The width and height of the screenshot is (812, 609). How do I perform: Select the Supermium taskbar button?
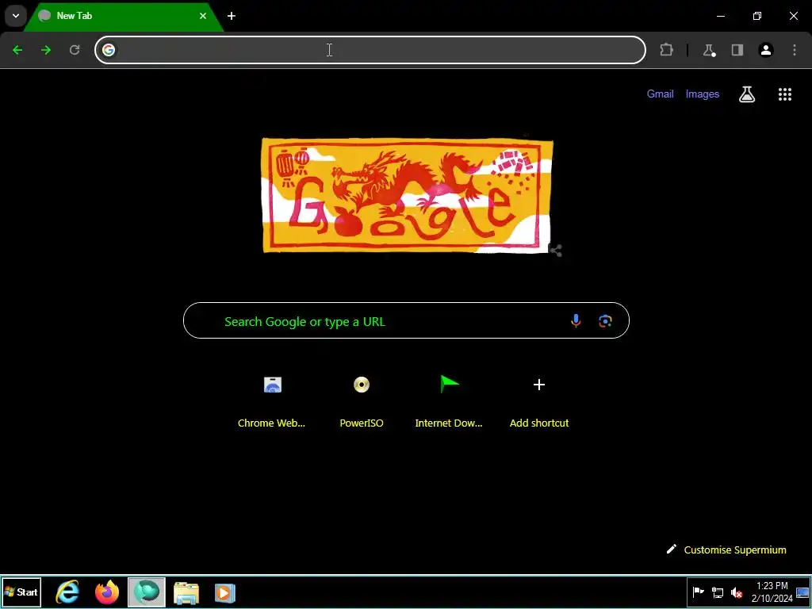(147, 592)
